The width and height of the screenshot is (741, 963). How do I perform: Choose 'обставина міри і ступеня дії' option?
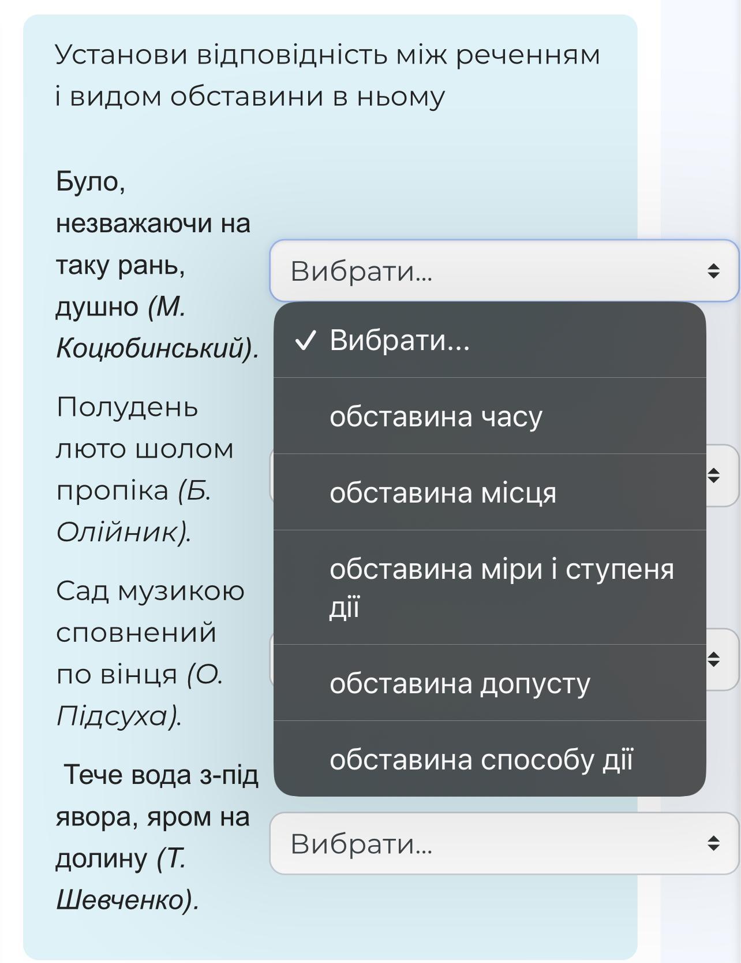489,588
